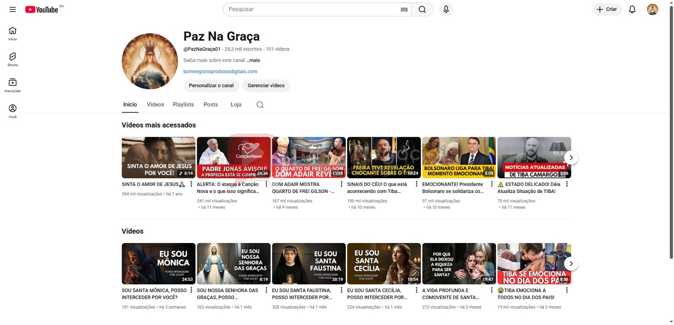The image size is (674, 325).
Task: Open bomnegocioprodutosdigitais.com link
Action: (220, 71)
